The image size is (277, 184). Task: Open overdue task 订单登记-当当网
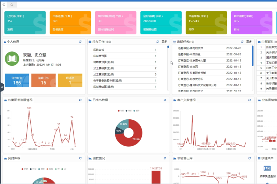point(210,67)
